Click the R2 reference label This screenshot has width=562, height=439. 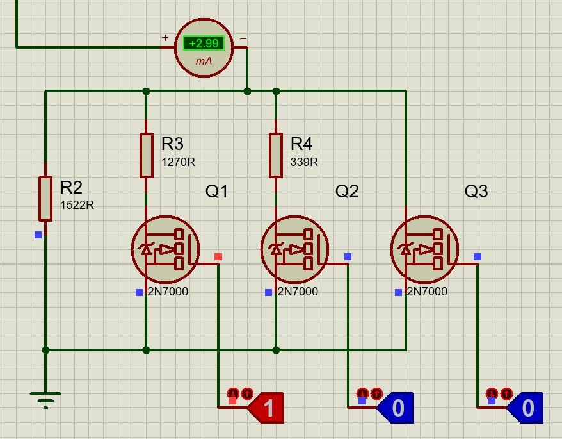click(x=71, y=187)
